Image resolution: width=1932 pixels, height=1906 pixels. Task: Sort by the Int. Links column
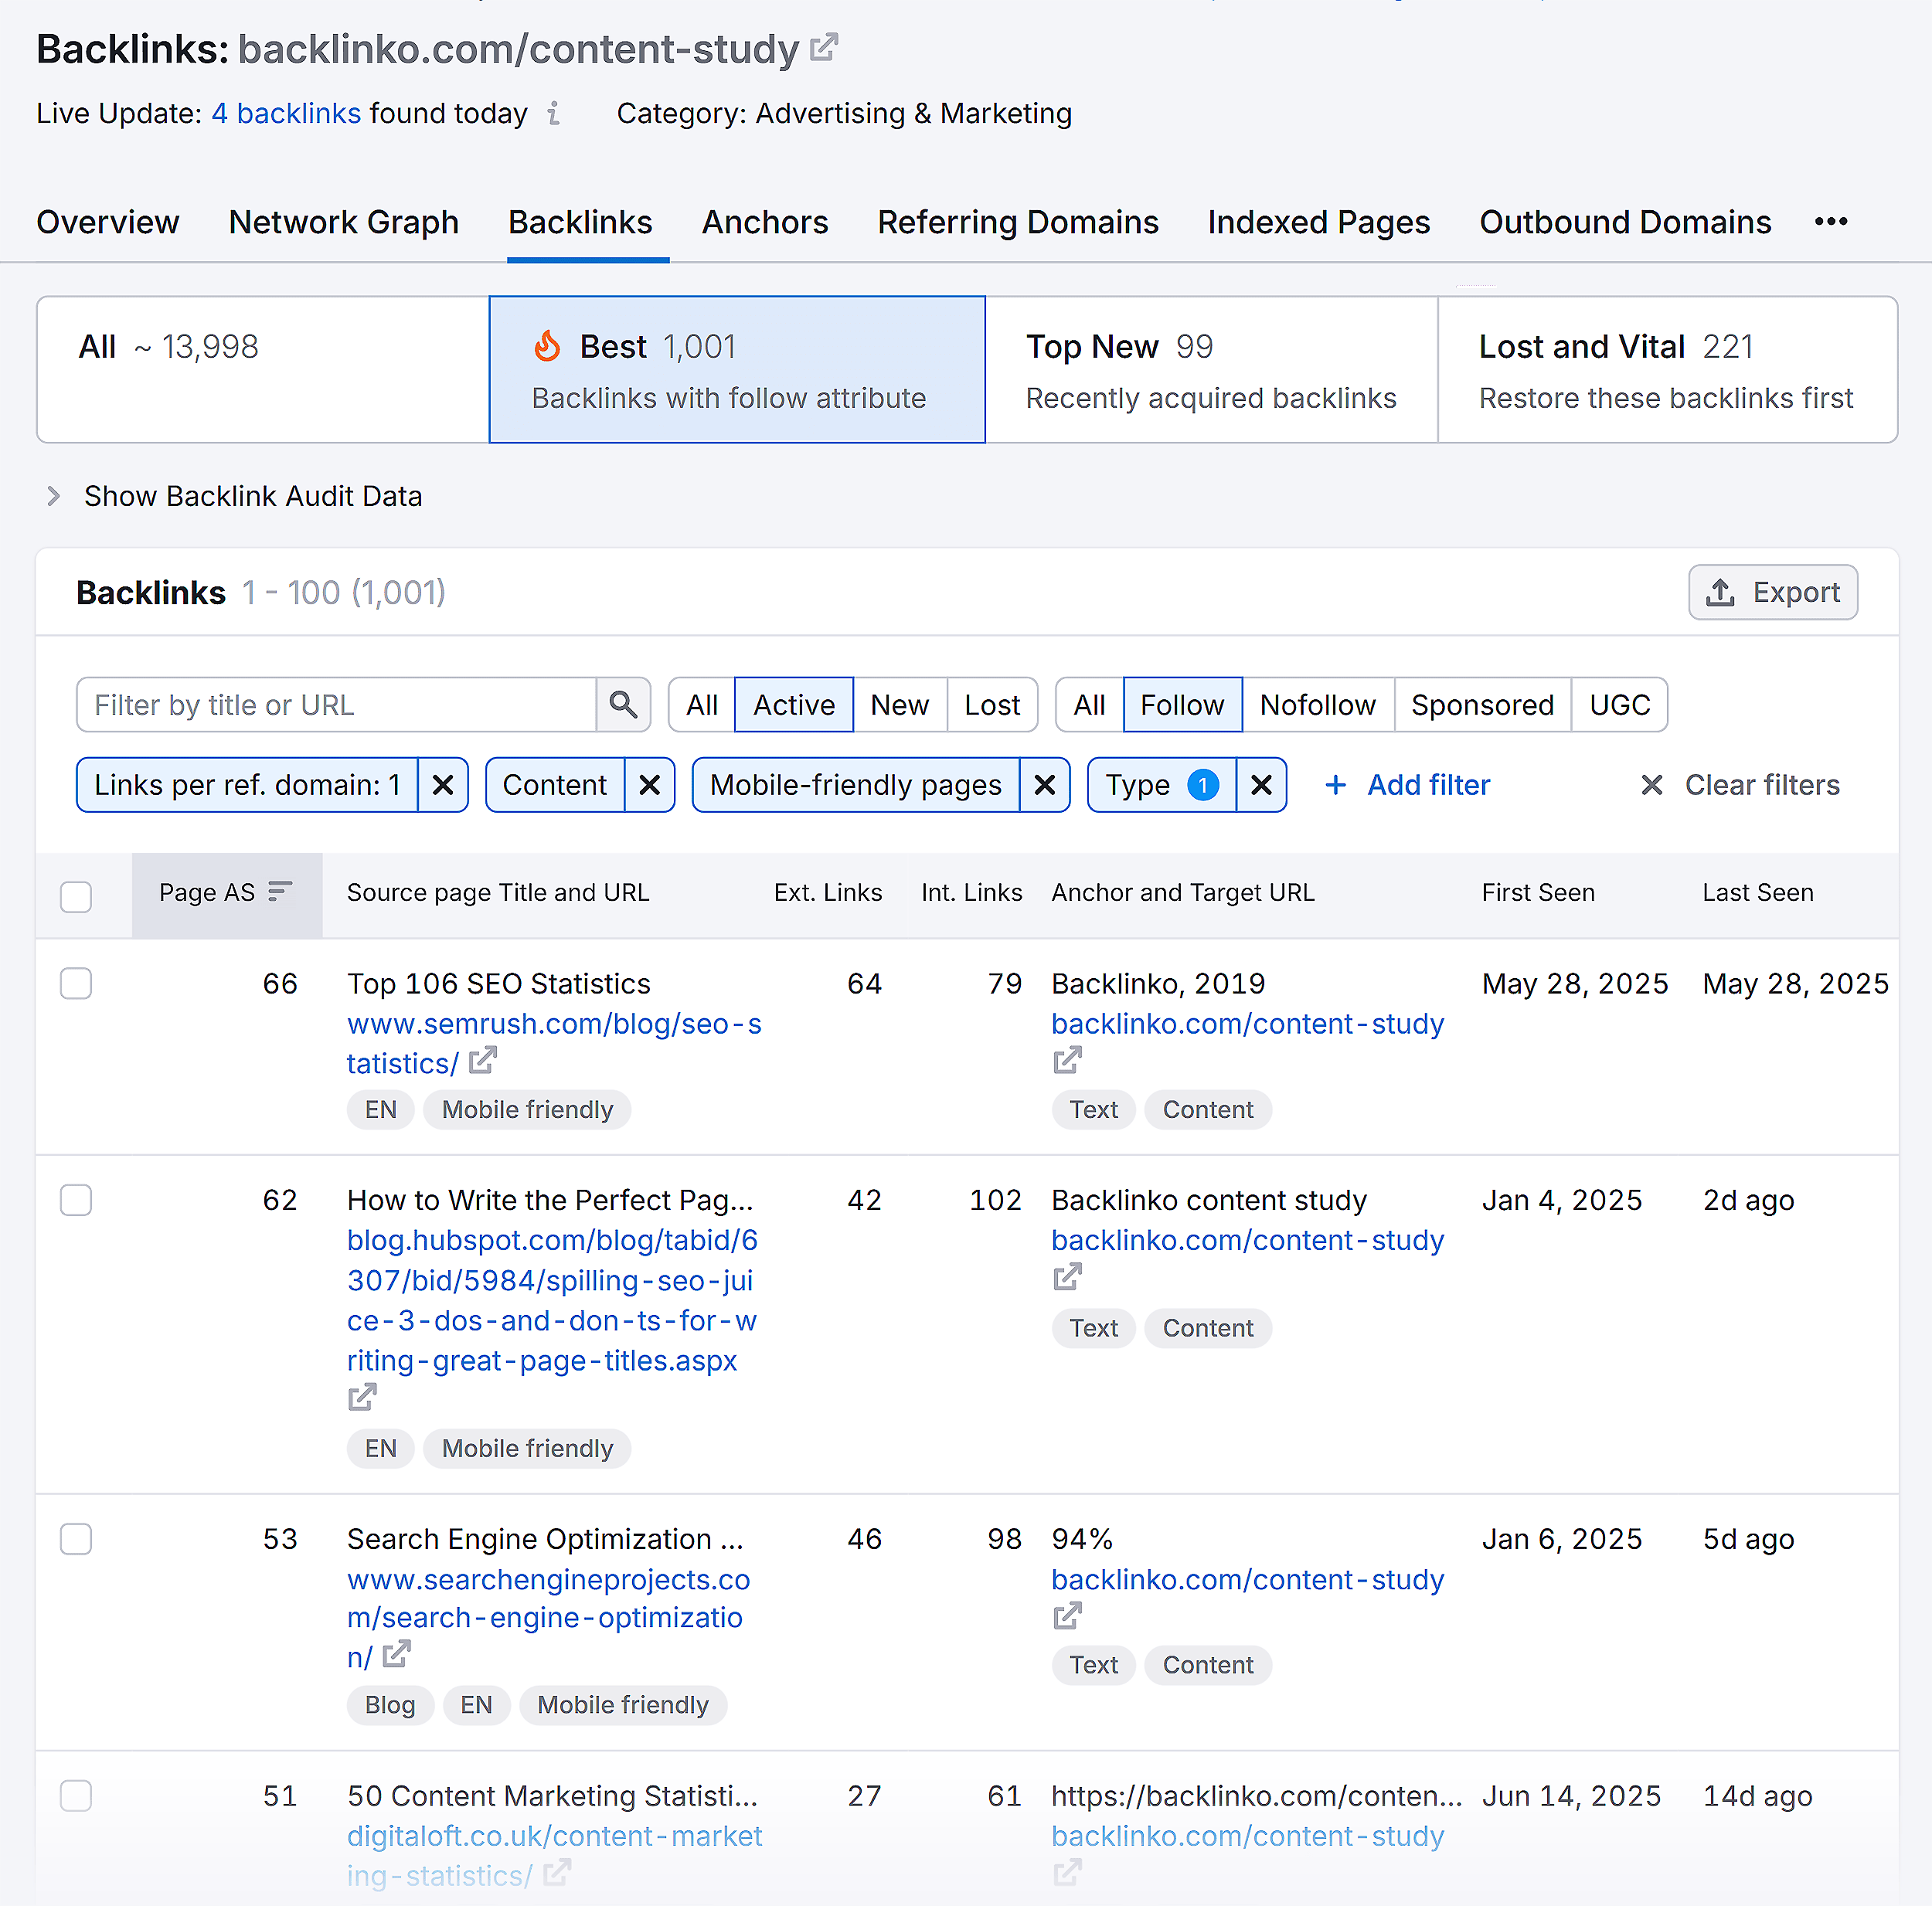point(971,892)
